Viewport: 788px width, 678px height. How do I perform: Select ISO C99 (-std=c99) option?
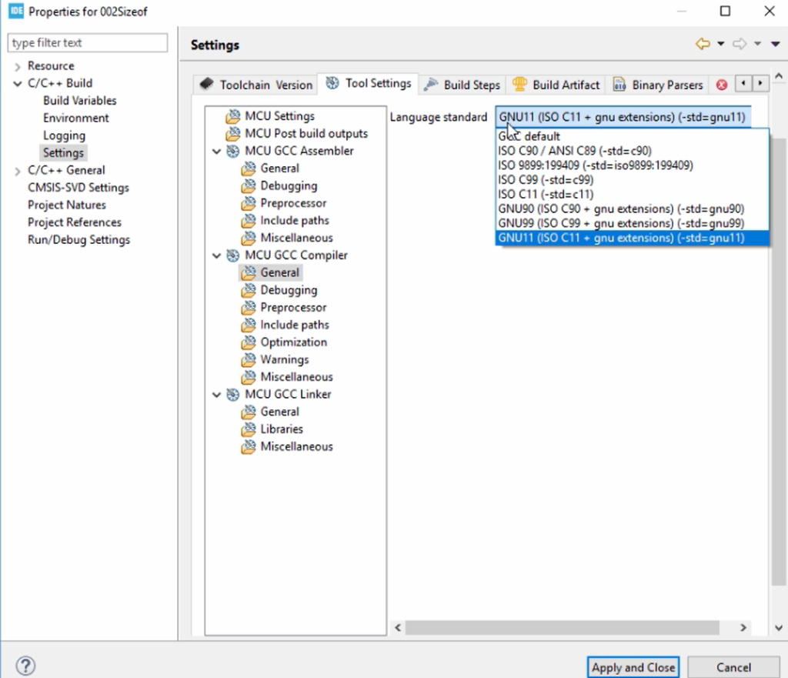[632, 180]
